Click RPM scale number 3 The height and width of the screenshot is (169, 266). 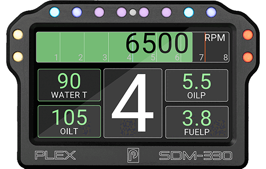pyautogui.click(x=105, y=58)
